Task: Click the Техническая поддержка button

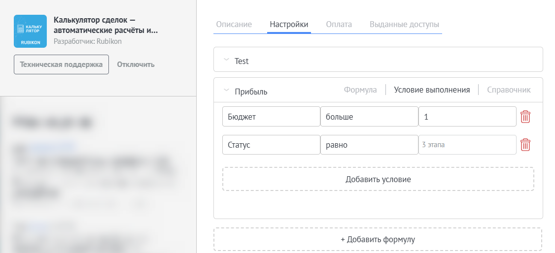Action: tap(61, 64)
